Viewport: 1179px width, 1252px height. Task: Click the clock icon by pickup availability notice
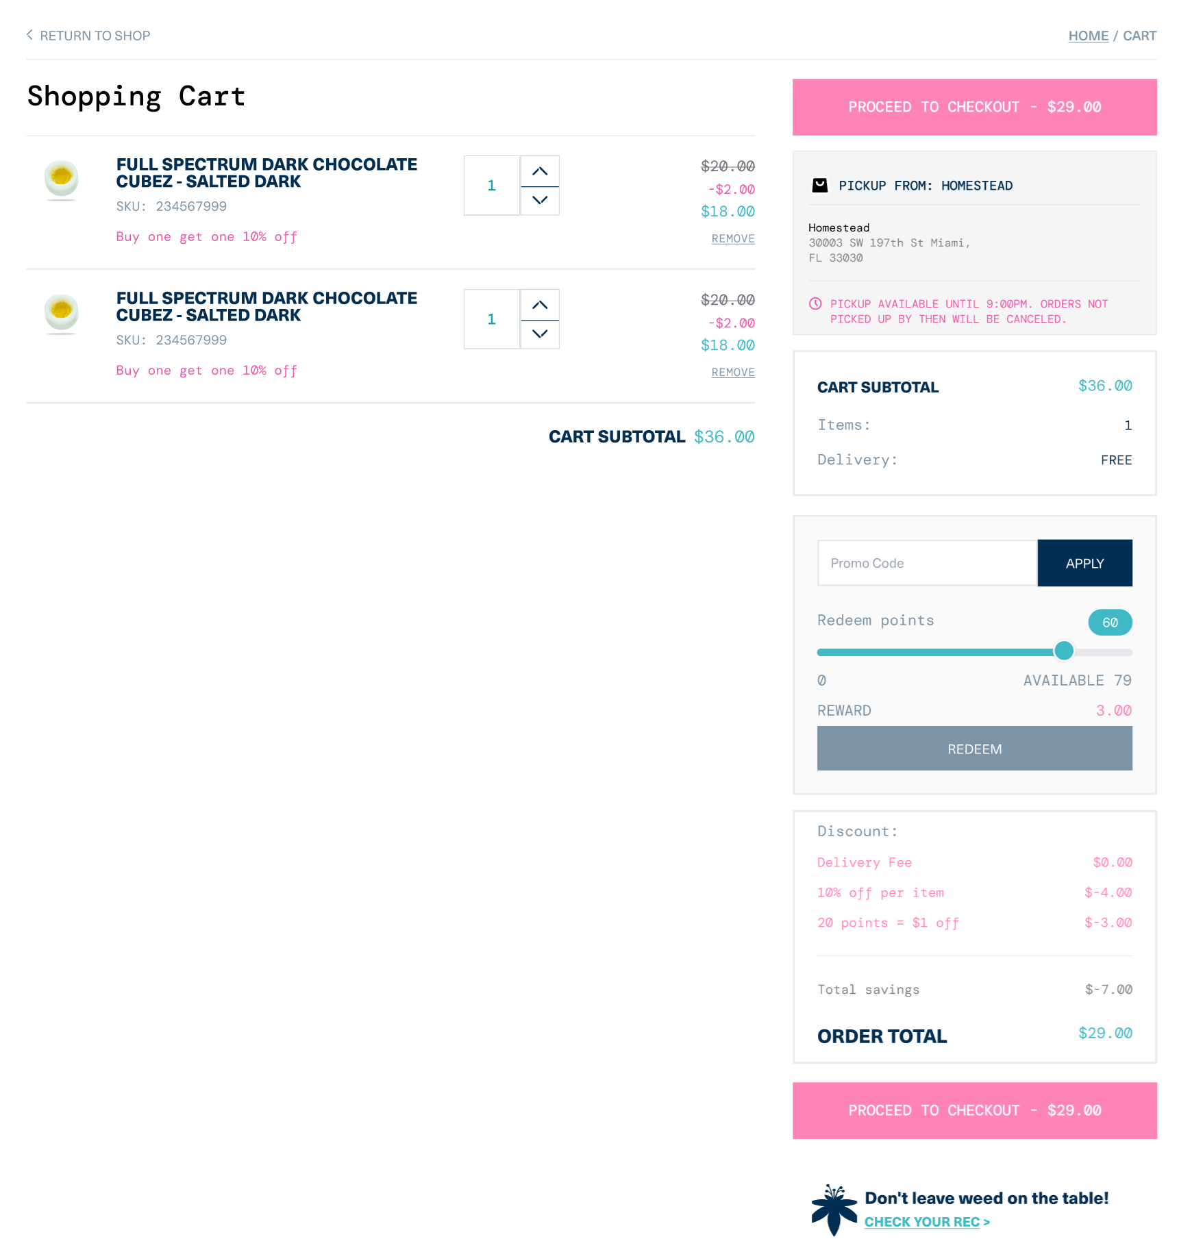pos(815,303)
